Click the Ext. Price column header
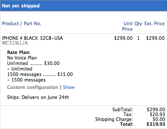Viewport: 167px width, 129px height. pos(154,24)
